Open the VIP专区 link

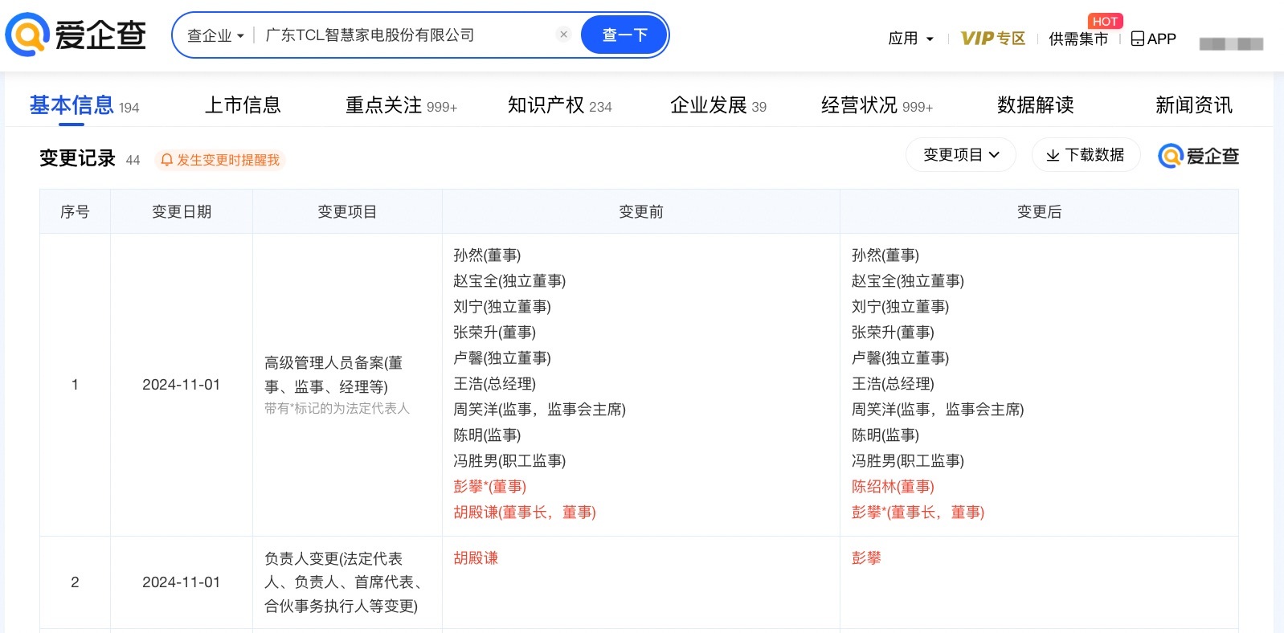tap(993, 39)
